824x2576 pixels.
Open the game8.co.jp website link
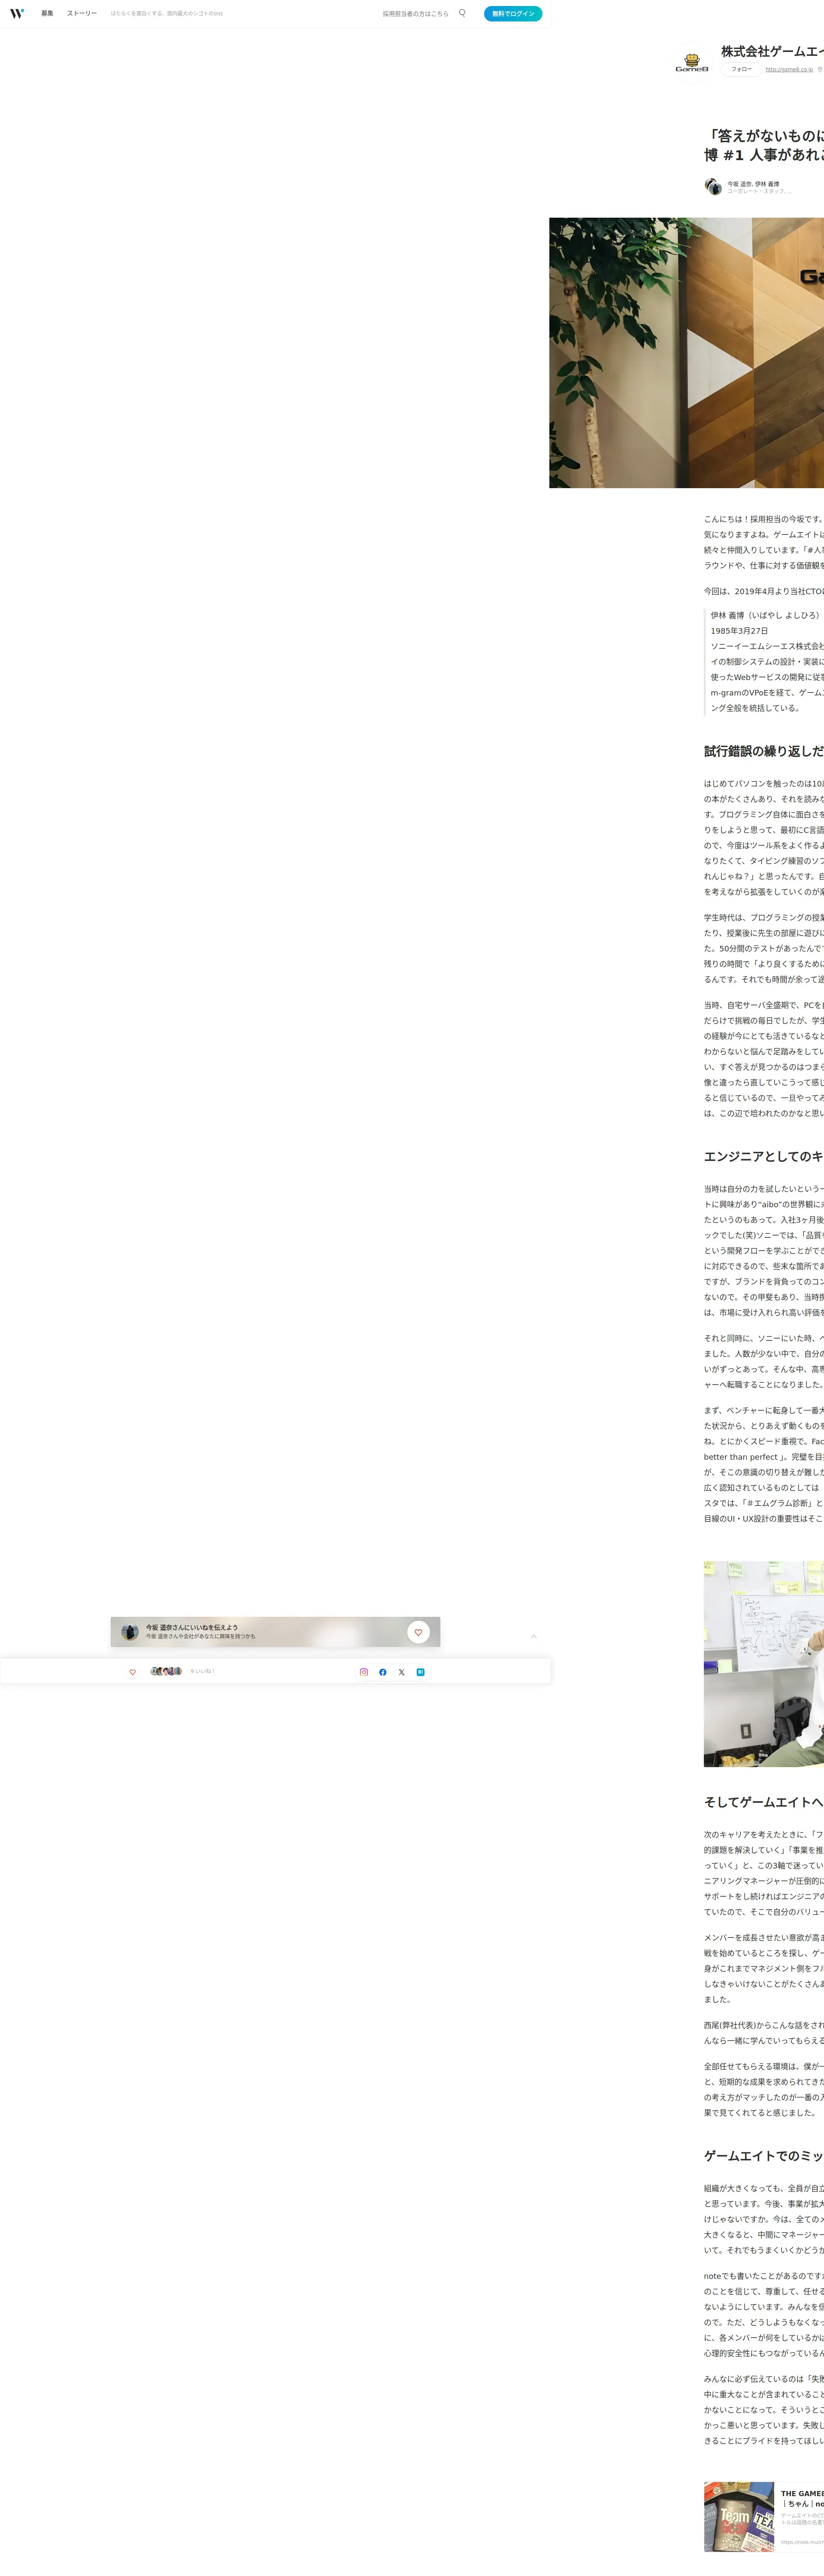click(789, 70)
